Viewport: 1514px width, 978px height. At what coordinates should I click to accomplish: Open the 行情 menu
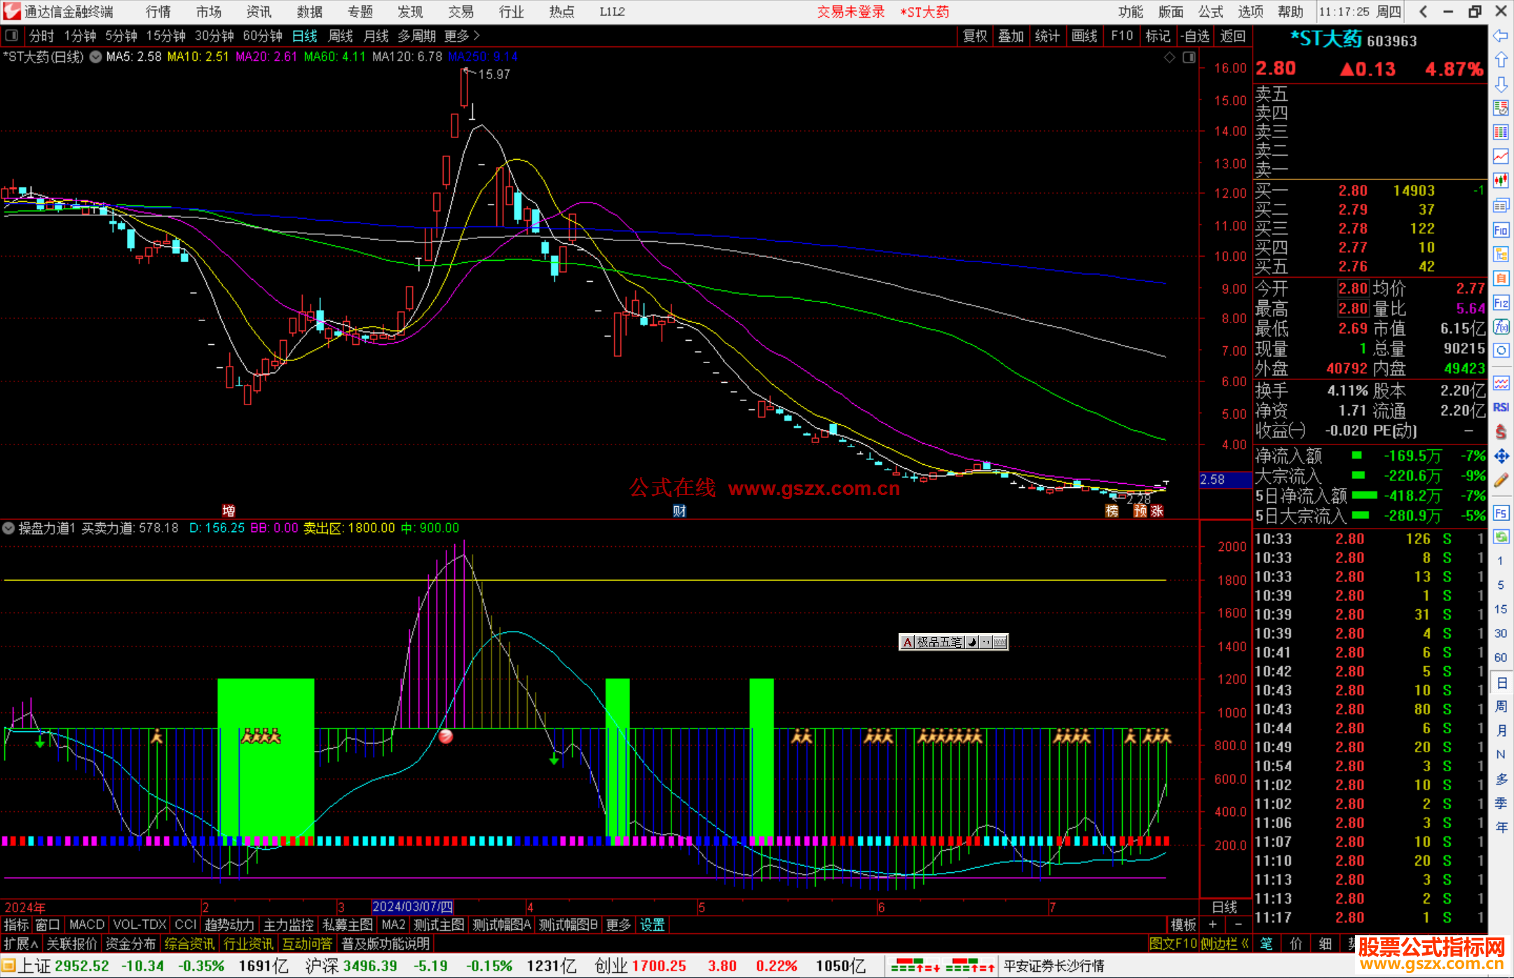click(x=158, y=12)
